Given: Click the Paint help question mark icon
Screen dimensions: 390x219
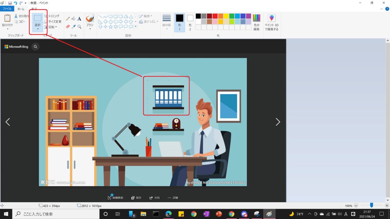Looking at the screenshot, I should click(x=387, y=9).
